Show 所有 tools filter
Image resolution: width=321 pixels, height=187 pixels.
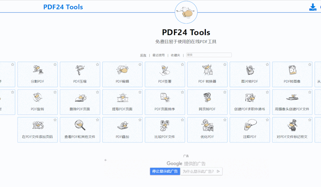point(143,55)
